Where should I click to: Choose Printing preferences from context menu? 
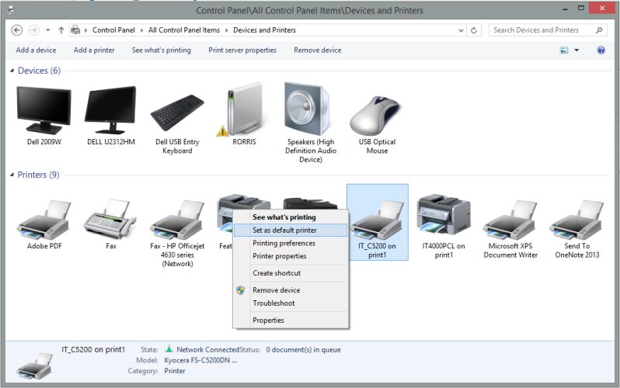point(284,243)
